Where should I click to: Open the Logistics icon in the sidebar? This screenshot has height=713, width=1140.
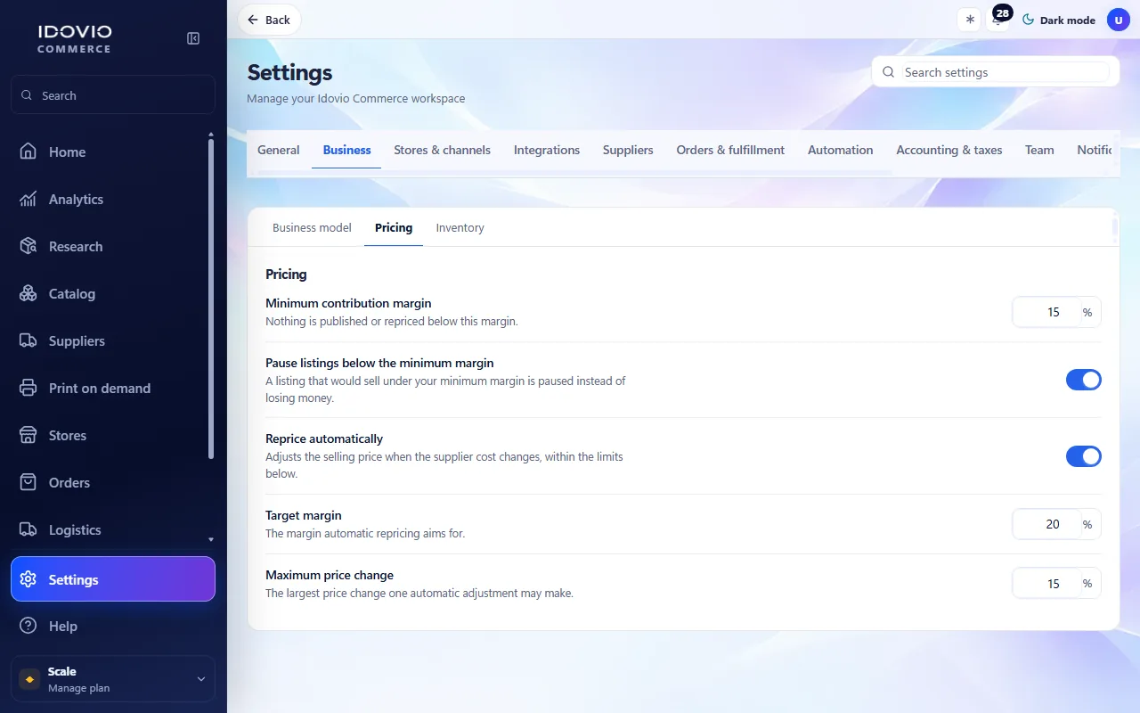28,529
